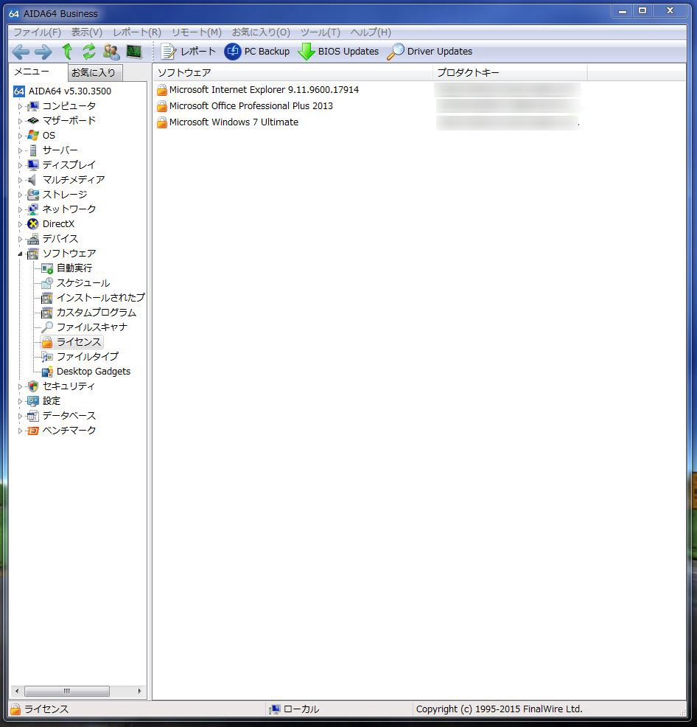
Task: Open the ヘルプ(H) menu
Action: pos(371,32)
